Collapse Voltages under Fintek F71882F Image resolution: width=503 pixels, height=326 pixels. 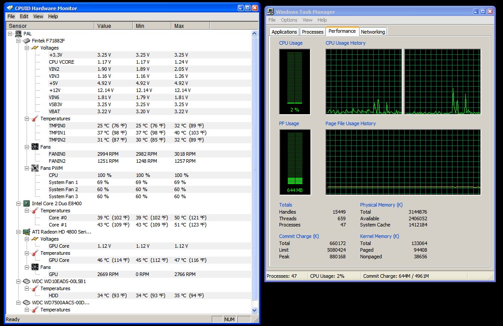[x=27, y=48]
